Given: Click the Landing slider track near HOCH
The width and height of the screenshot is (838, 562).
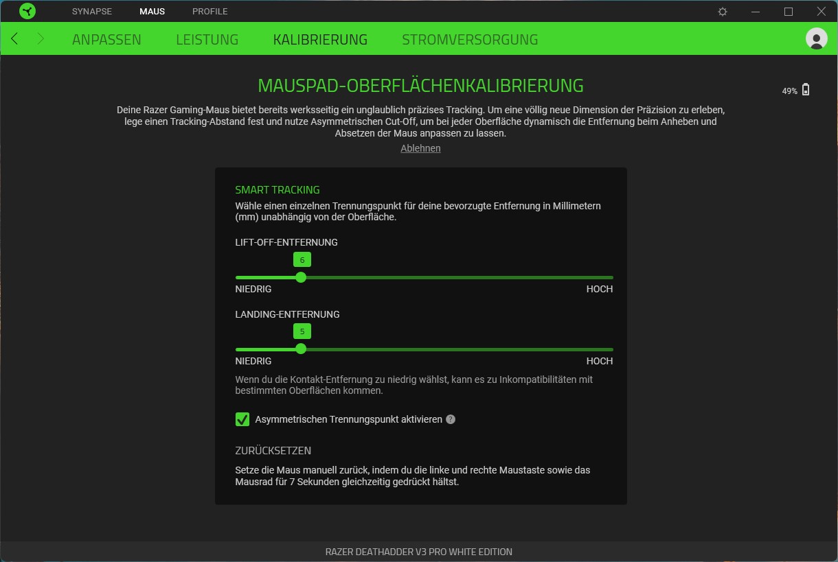Looking at the screenshot, I should [599, 349].
